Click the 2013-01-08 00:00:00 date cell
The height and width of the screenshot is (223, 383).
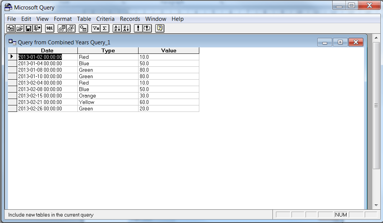(x=47, y=70)
